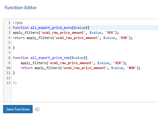Viewport: 158px width, 116px height.
Task: Click the Save Functions button
Action: 18,109
